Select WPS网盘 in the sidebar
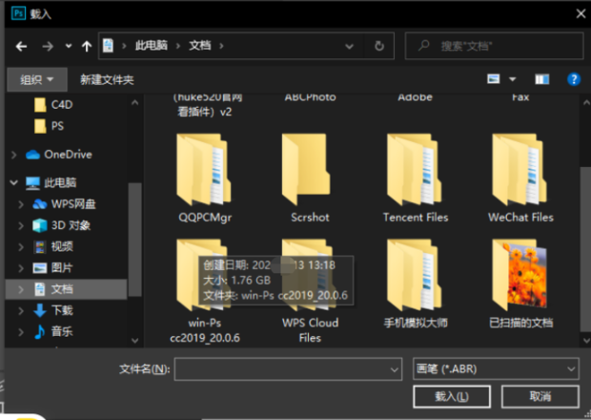Viewport: 591px width, 420px height. point(65,204)
